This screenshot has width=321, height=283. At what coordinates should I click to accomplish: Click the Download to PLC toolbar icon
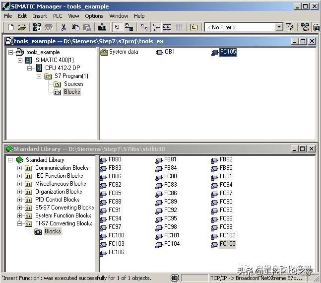pos(102,27)
